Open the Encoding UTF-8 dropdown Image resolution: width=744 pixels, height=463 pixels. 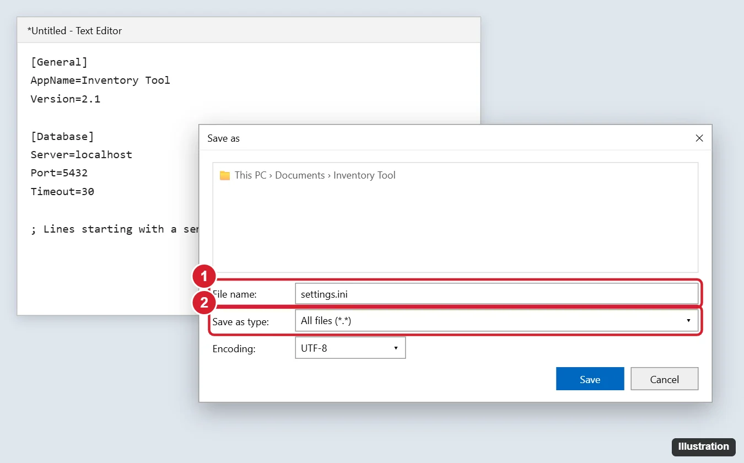[x=351, y=348]
